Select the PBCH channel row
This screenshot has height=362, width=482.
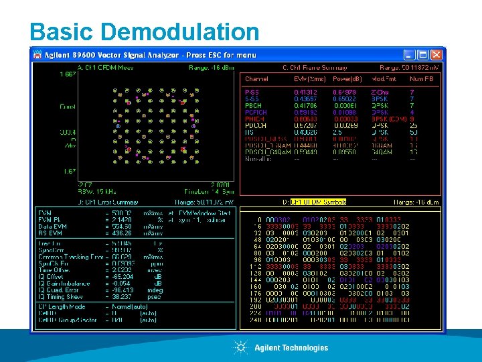[x=330, y=106]
